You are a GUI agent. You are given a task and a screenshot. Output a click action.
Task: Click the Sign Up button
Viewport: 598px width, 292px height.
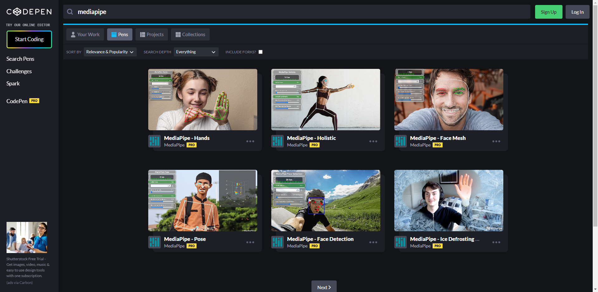click(x=548, y=12)
